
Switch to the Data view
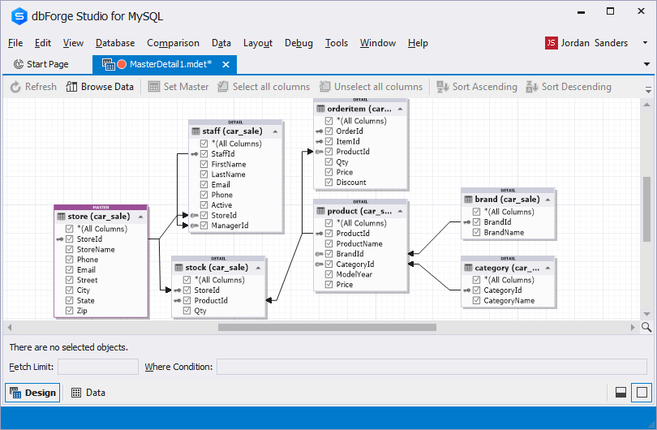88,393
